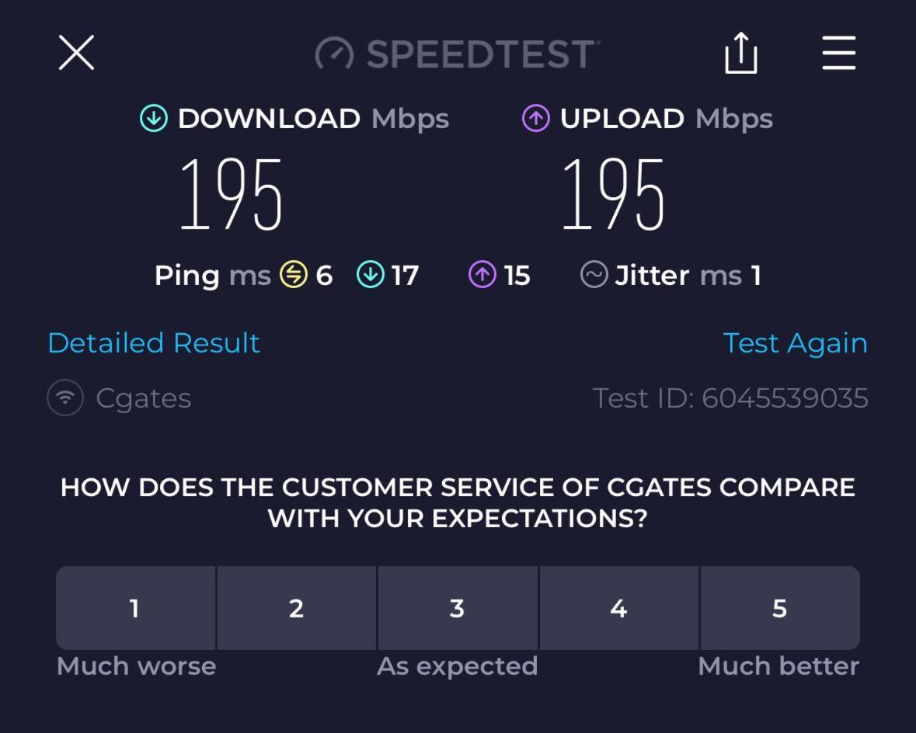916x733 pixels.
Task: Tap the download arrow icon
Action: pyautogui.click(x=154, y=118)
